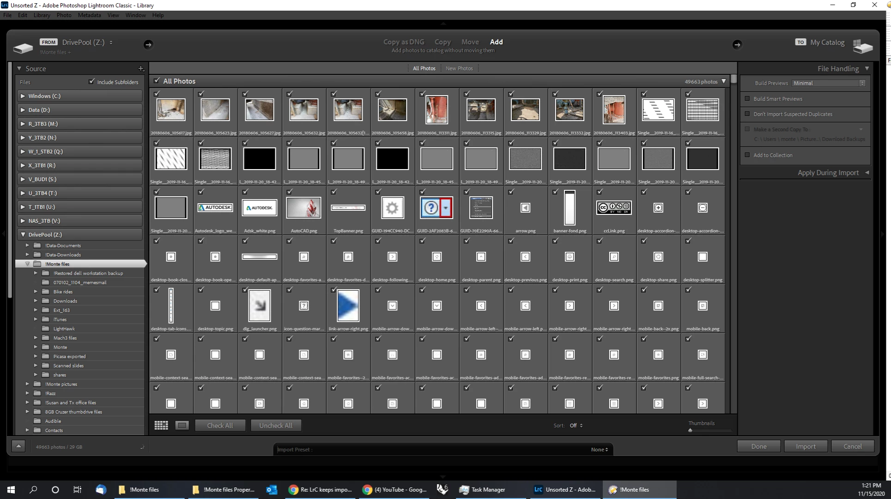Click the Uncheck All button
This screenshot has height=499, width=891.
tap(276, 425)
